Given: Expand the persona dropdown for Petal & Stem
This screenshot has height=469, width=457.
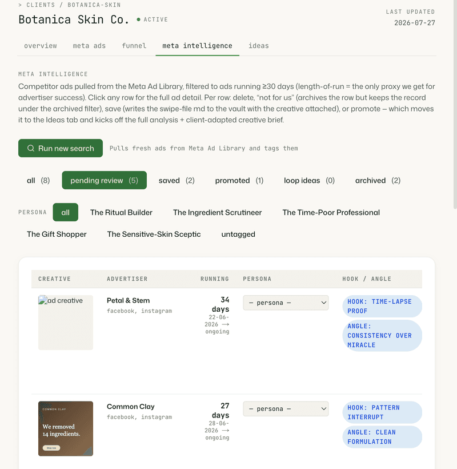Looking at the screenshot, I should coord(286,303).
